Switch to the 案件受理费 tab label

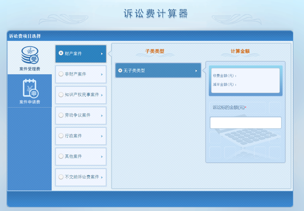coord(30,69)
